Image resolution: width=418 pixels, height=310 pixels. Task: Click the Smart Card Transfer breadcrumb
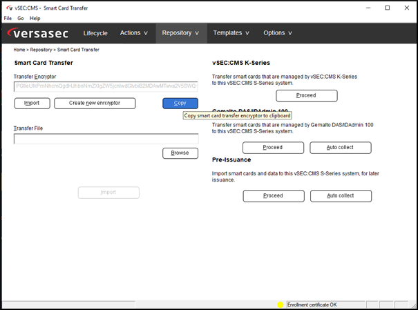[78, 50]
